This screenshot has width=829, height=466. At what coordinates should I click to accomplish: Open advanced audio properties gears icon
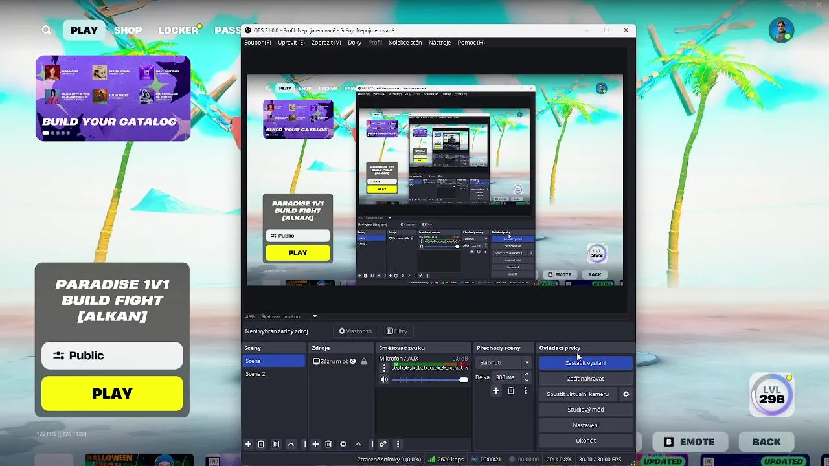[x=383, y=444]
